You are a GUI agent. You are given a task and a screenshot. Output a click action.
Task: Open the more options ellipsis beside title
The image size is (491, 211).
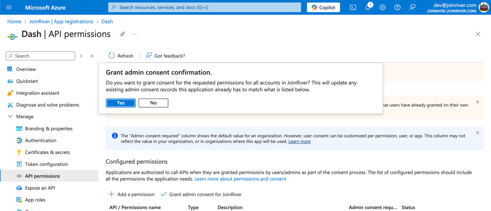[x=134, y=34]
